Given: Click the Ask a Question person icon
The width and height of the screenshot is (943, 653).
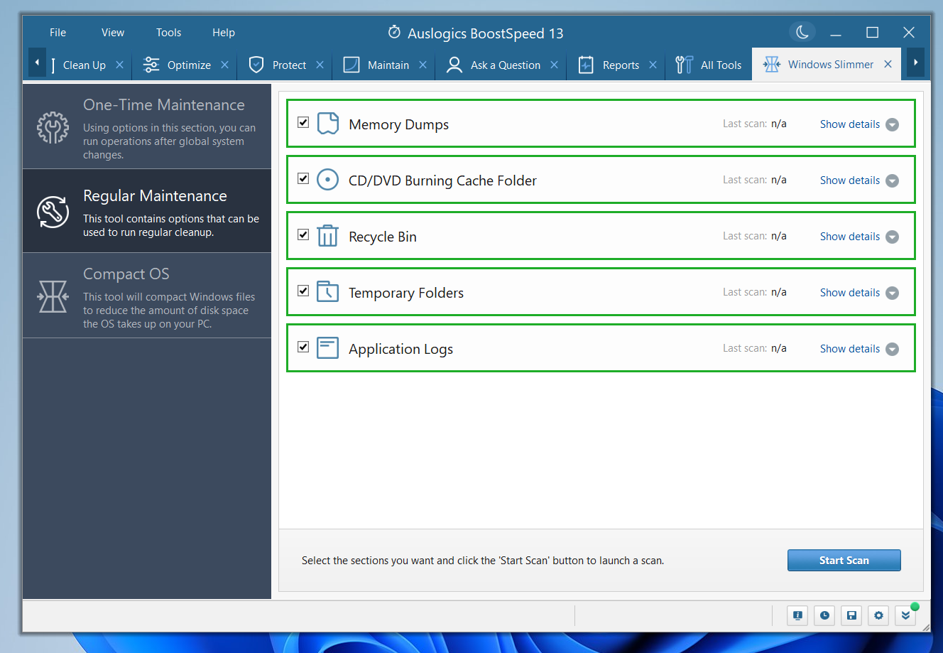Looking at the screenshot, I should point(454,65).
